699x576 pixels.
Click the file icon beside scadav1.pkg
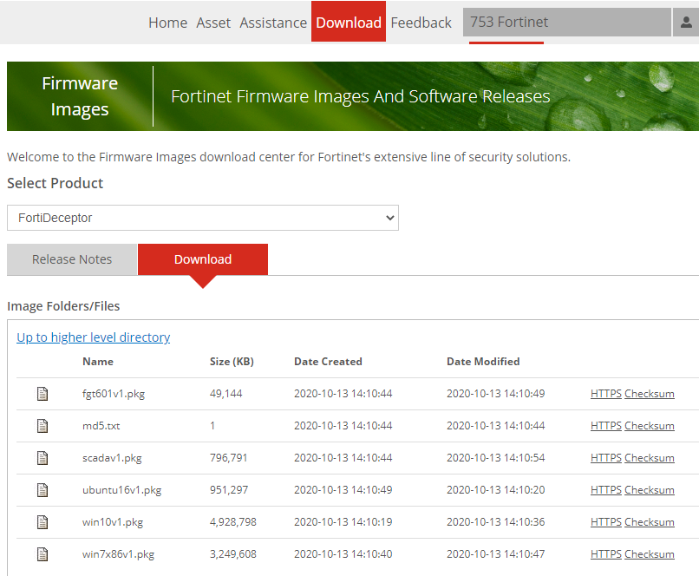42,458
